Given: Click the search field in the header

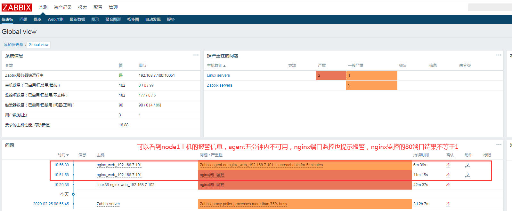Looking at the screenshot, I should 490,7.
